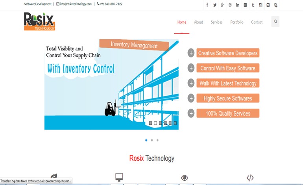Click the Rosix Technology logo

[39, 21]
